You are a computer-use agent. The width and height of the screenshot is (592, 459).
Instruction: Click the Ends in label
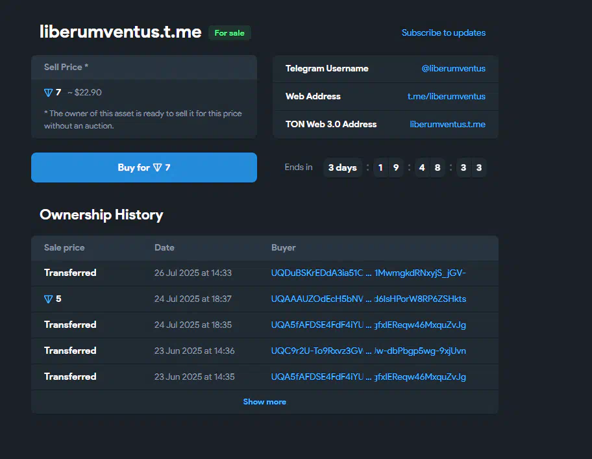pos(298,167)
